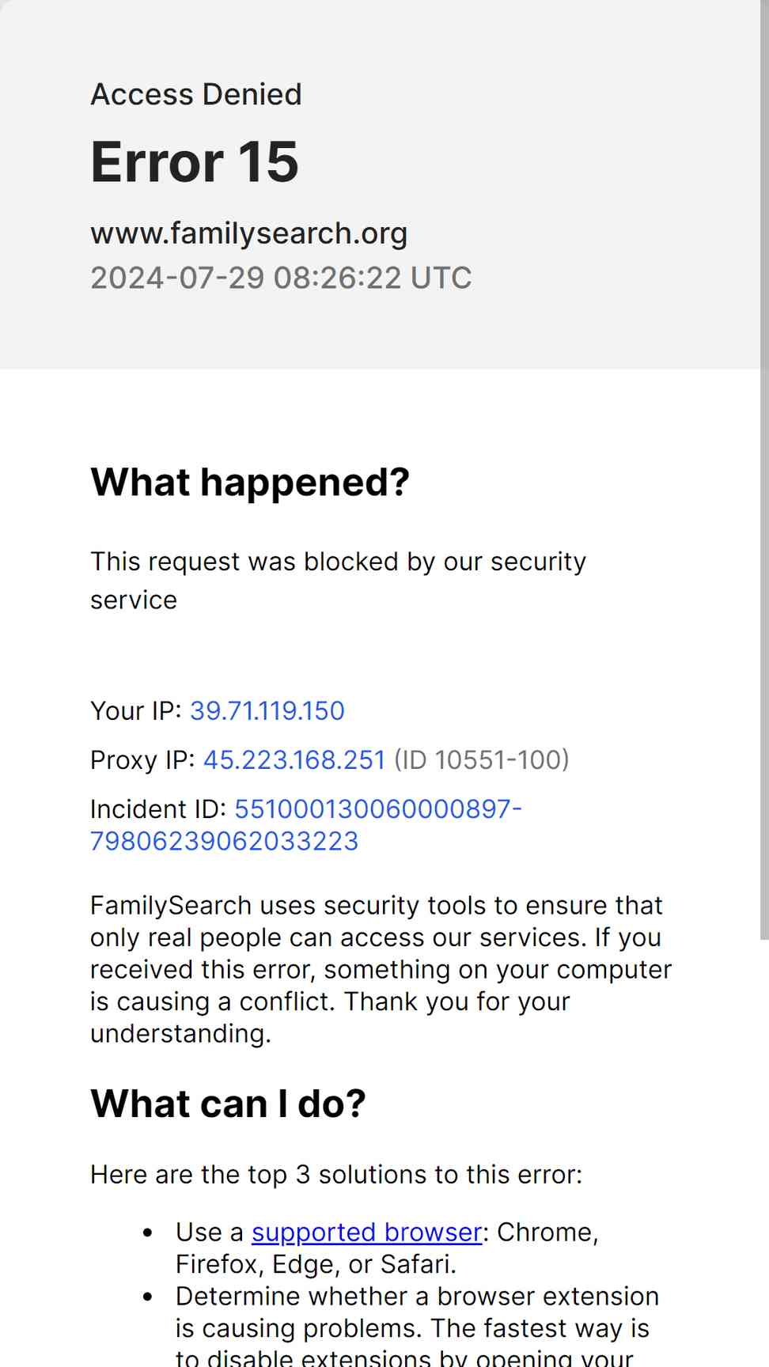The width and height of the screenshot is (769, 1367).
Task: Click the Incident ID label
Action: pyautogui.click(x=158, y=808)
